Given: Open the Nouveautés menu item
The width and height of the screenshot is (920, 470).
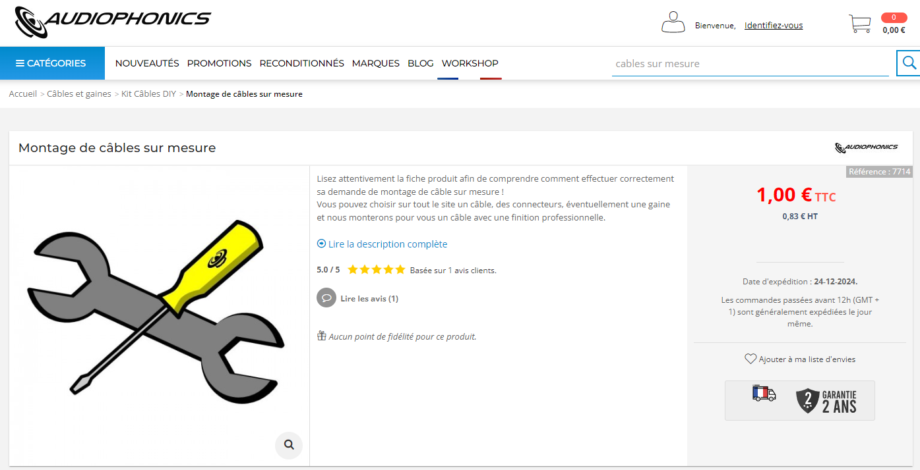Looking at the screenshot, I should 147,63.
